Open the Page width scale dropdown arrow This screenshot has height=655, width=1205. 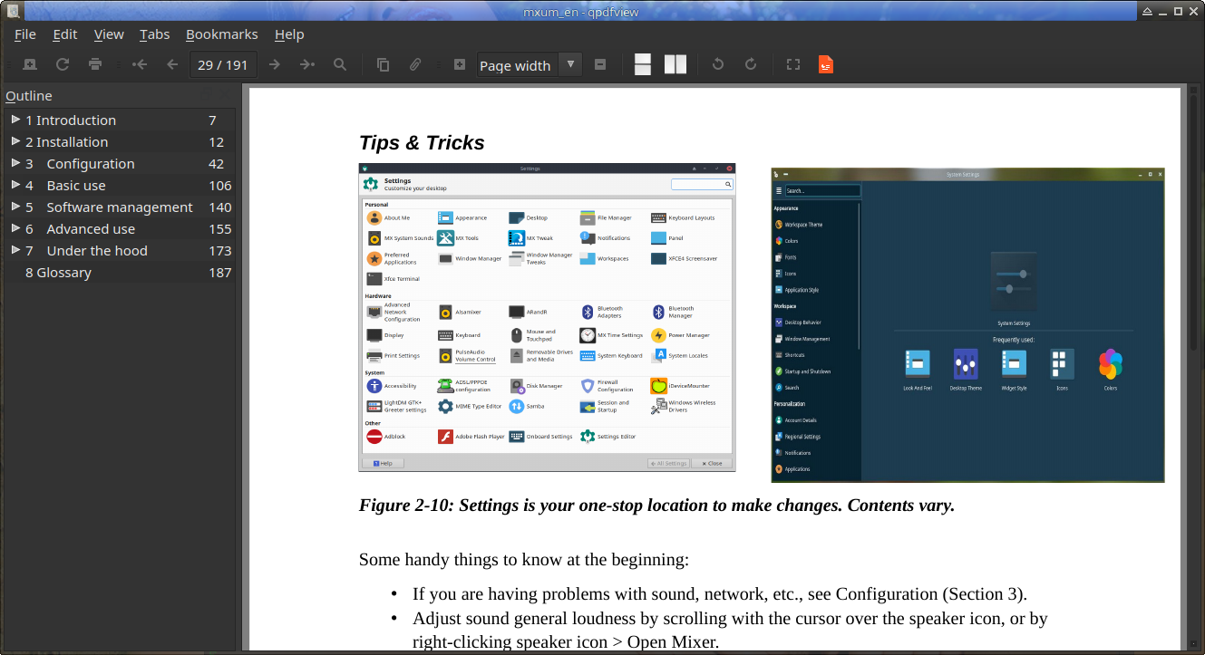click(569, 64)
